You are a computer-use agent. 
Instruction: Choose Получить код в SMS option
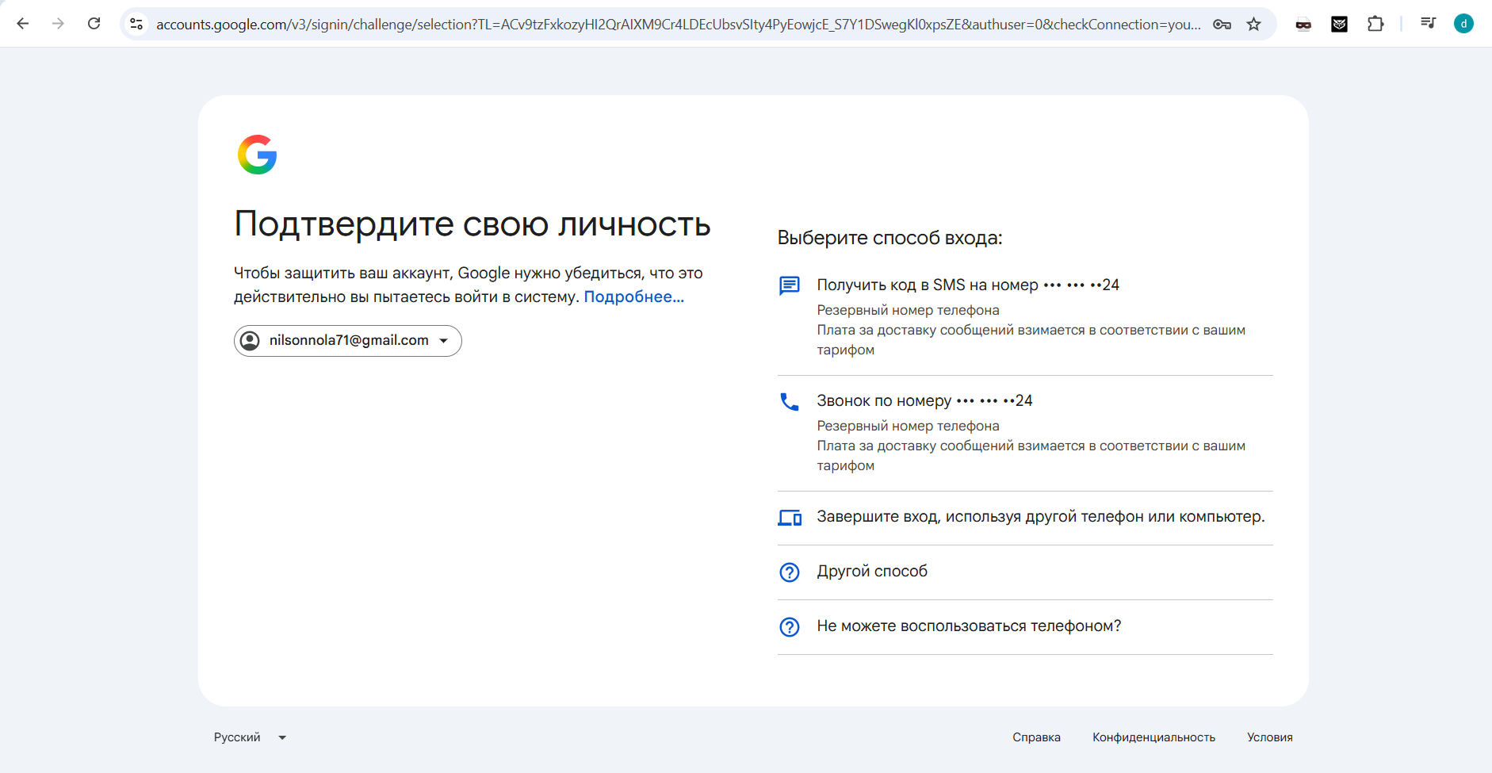(1025, 317)
